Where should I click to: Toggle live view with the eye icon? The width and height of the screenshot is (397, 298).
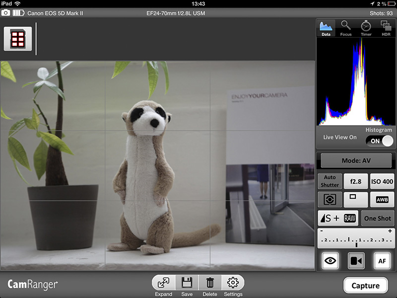pos(330,261)
